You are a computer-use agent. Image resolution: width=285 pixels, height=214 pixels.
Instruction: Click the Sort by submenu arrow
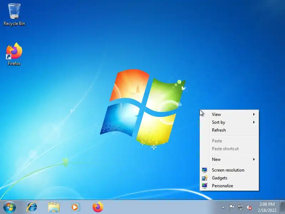click(x=254, y=122)
